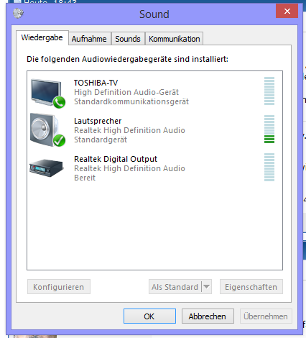Open Eigenschaften for the selected device
Viewport: 306px width, 338px height.
[251, 287]
